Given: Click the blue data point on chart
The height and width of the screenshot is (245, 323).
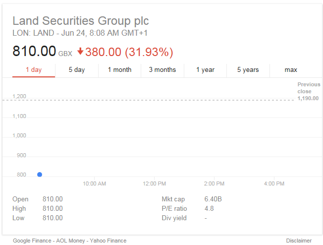Looking at the screenshot, I should (40, 175).
